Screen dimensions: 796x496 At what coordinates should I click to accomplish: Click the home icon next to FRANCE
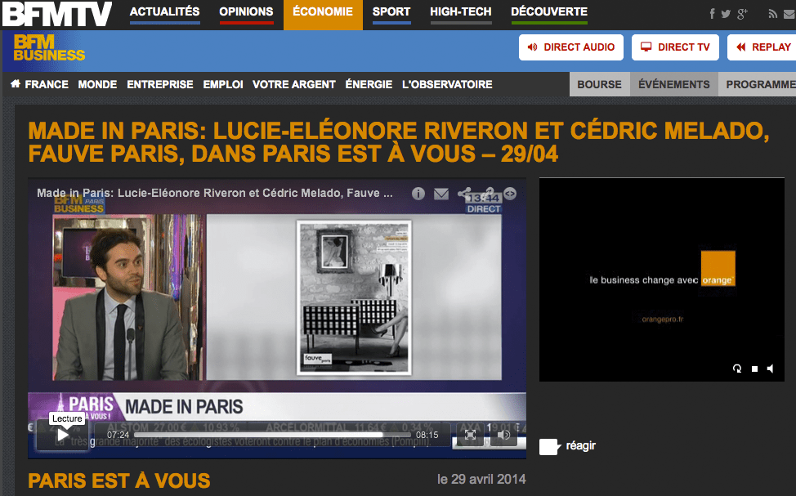[x=16, y=84]
